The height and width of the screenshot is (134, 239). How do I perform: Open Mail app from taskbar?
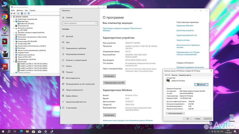(40, 131)
